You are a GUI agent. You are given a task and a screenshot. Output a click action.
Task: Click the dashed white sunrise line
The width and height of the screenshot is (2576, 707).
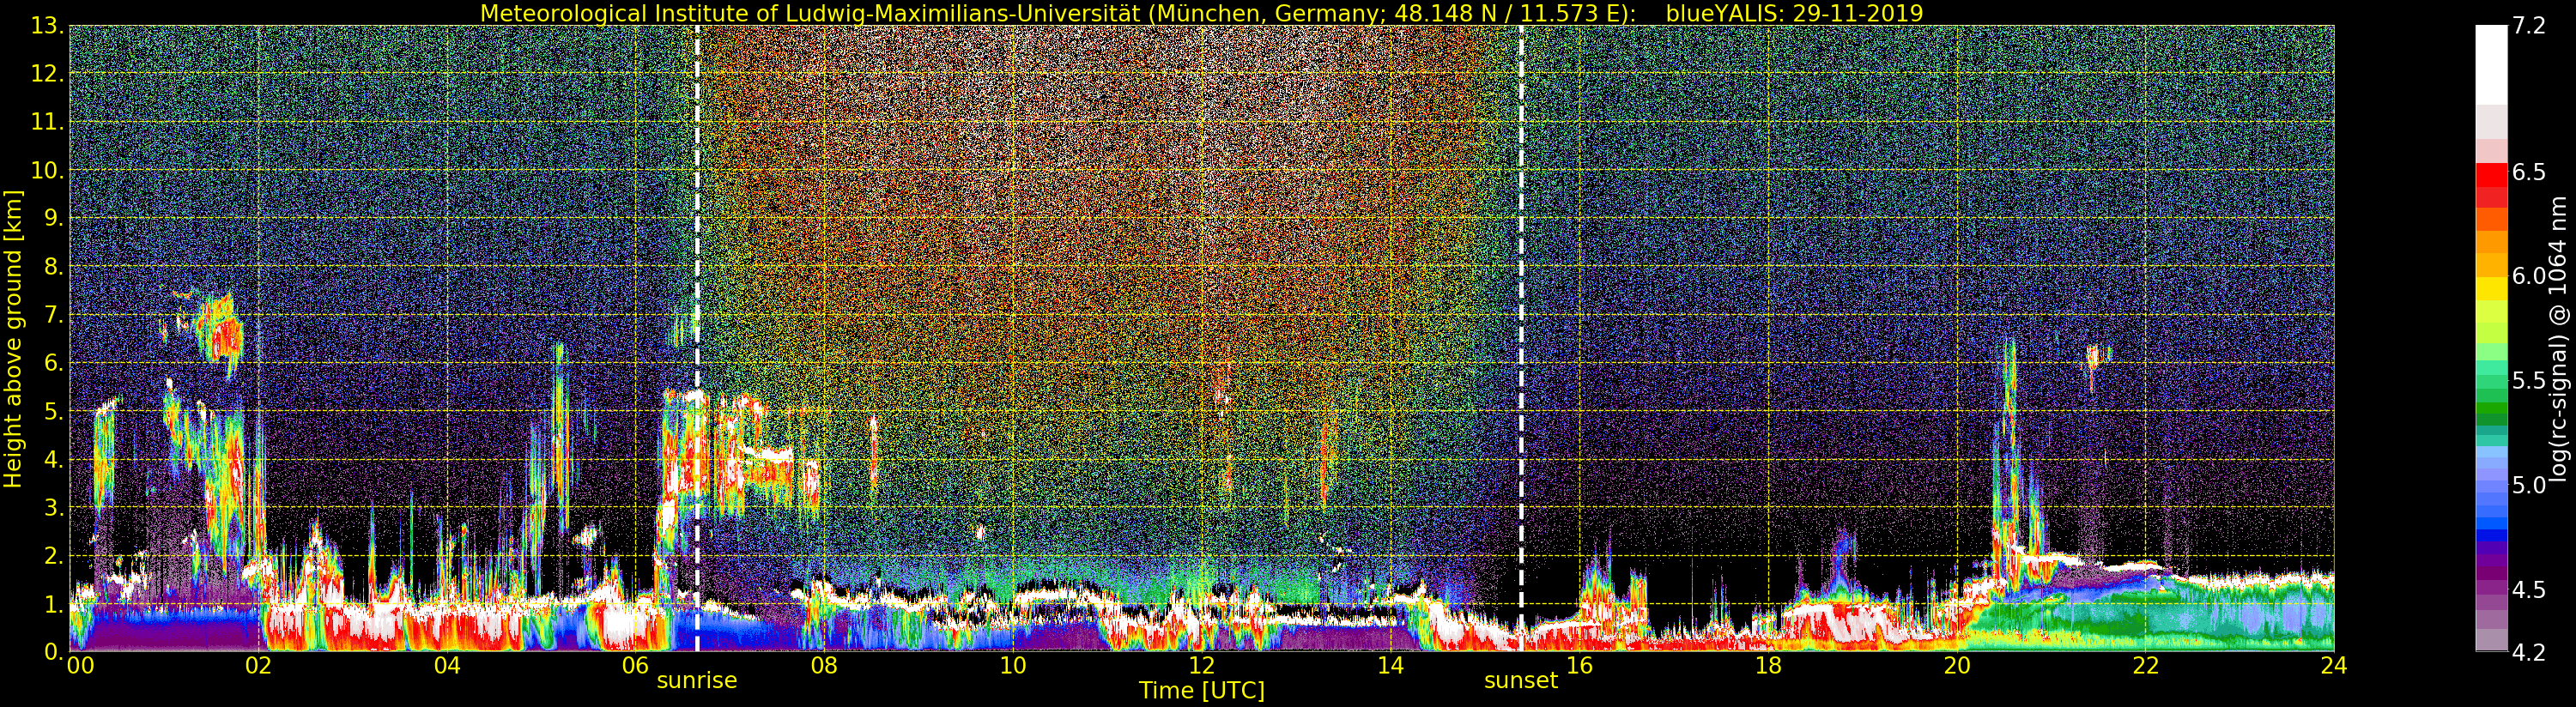point(697,338)
